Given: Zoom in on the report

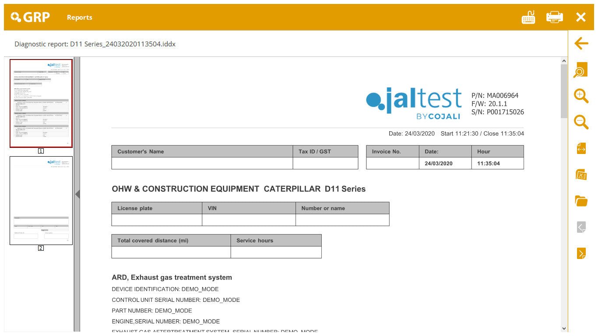Looking at the screenshot, I should [x=581, y=96].
